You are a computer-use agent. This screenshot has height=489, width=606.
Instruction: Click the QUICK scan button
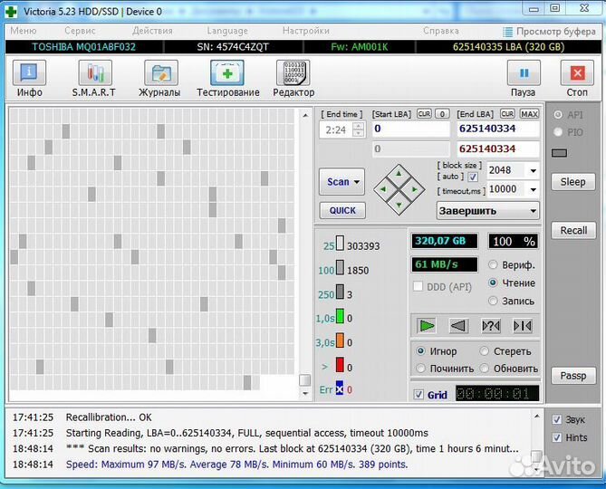(x=342, y=210)
